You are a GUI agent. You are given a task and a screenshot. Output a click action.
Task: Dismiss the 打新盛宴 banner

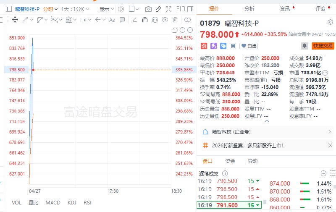click(x=330, y=145)
